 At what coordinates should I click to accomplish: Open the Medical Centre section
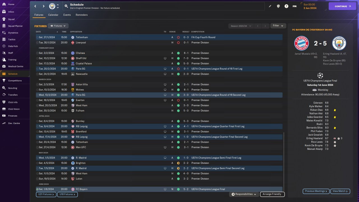coord(15,66)
